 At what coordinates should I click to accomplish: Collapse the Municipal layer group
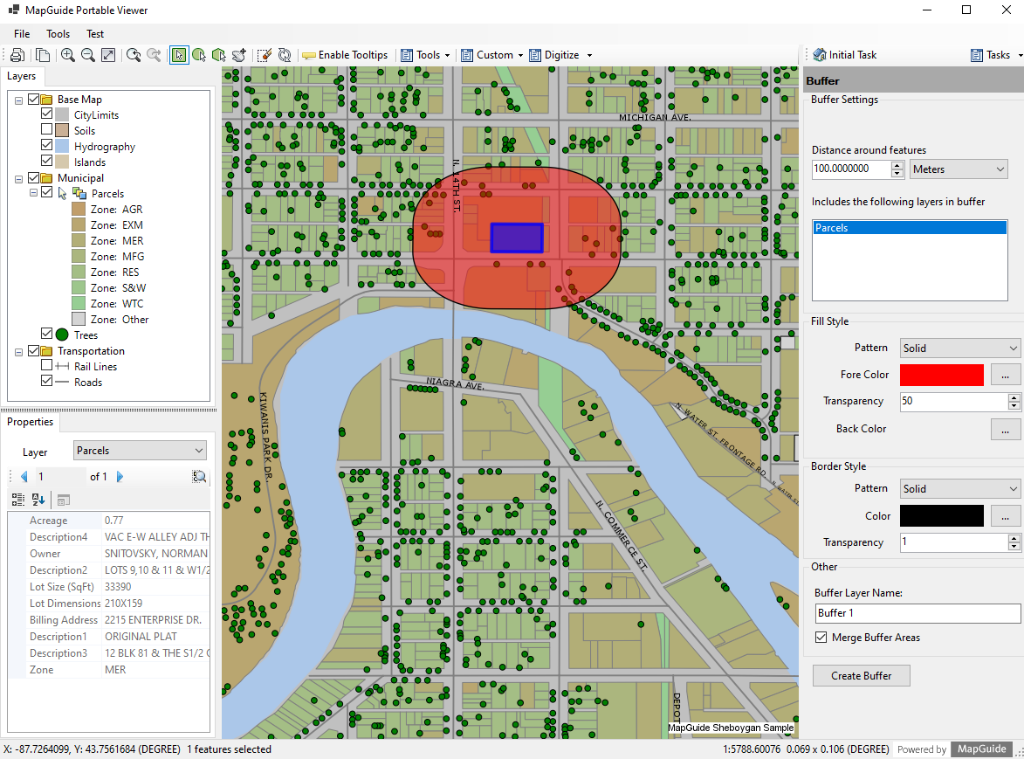[x=18, y=178]
